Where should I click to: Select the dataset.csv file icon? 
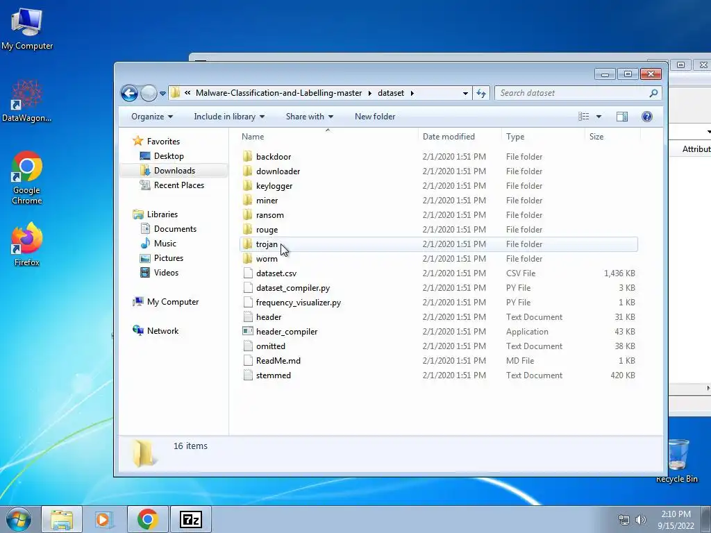[x=248, y=273]
